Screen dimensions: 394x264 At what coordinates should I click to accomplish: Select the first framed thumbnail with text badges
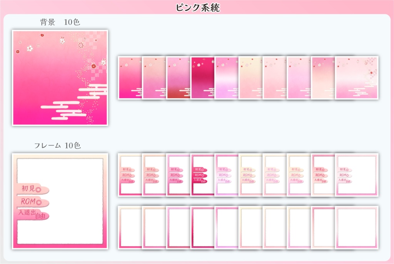coord(129,175)
